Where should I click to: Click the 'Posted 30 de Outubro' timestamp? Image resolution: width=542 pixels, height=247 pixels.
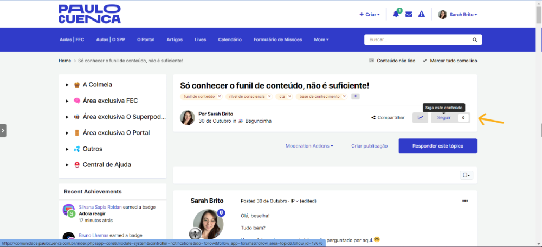coord(264,201)
